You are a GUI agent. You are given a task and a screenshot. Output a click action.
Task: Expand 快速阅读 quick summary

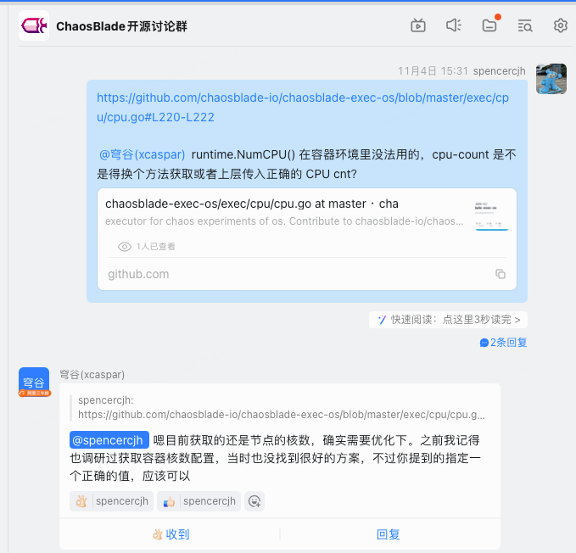pos(449,320)
